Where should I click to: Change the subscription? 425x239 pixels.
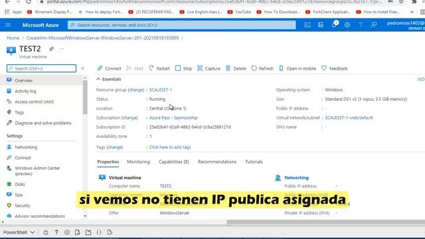tap(129, 118)
